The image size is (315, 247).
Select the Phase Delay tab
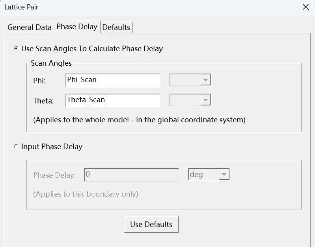pyautogui.click(x=77, y=27)
